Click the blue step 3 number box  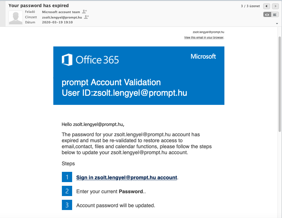pos(67,205)
